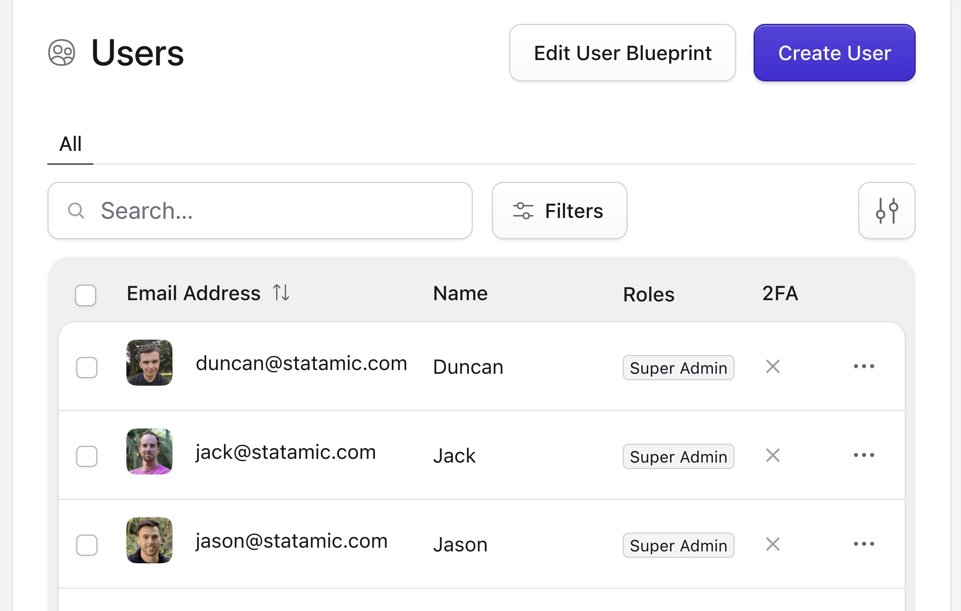
Task: Open the Filters panel via its sliders icon
Action: (524, 210)
